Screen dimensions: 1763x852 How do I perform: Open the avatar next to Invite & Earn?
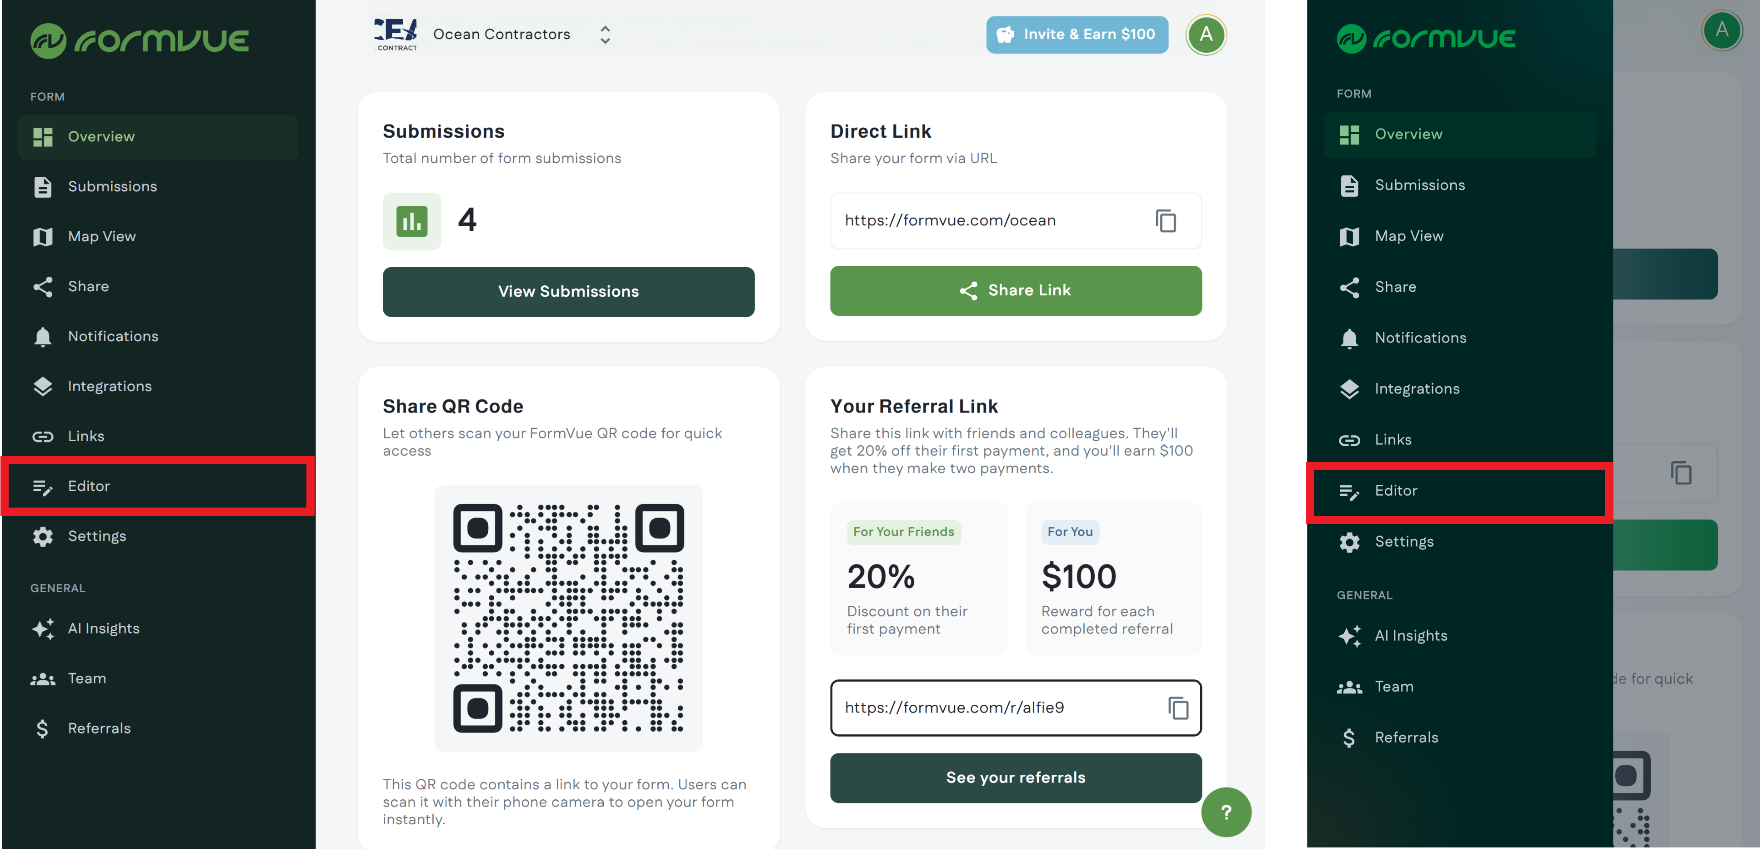tap(1206, 34)
